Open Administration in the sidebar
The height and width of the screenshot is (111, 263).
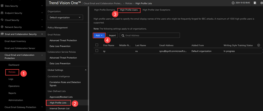pyautogui.click(x=16, y=100)
